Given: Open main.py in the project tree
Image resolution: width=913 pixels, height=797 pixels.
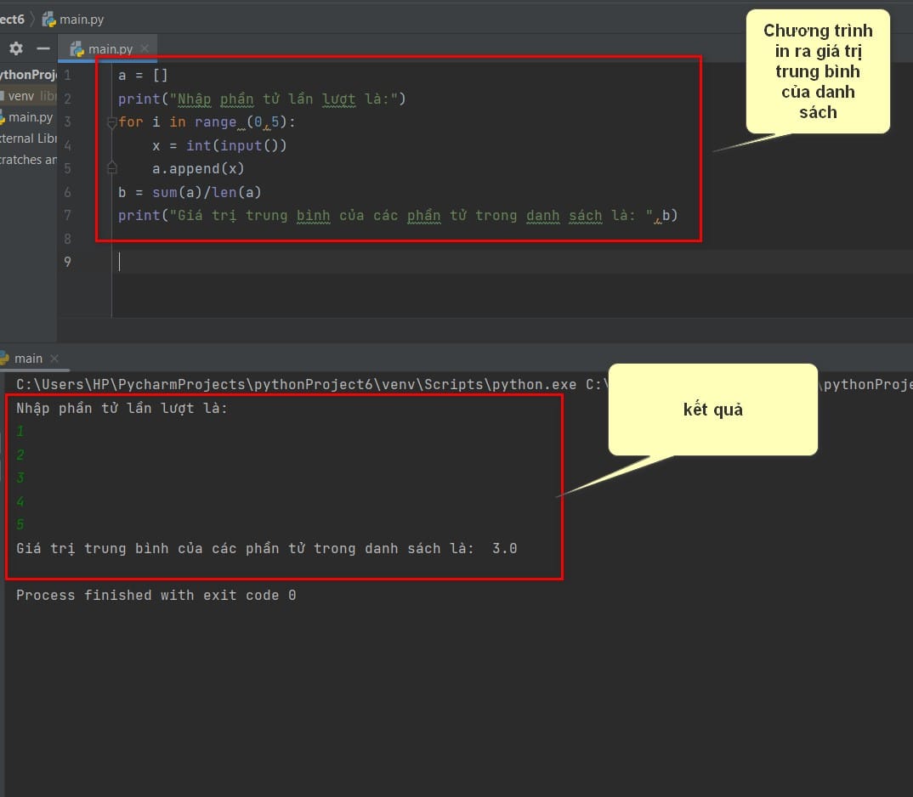Looking at the screenshot, I should point(27,117).
